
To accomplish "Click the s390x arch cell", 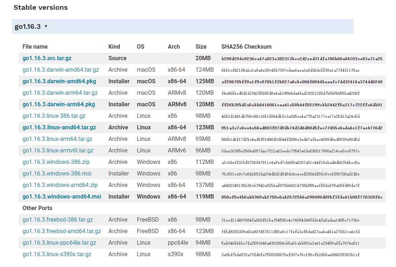I will [175, 254].
